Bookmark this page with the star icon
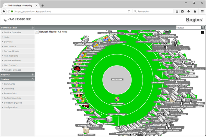 tap(177, 11)
